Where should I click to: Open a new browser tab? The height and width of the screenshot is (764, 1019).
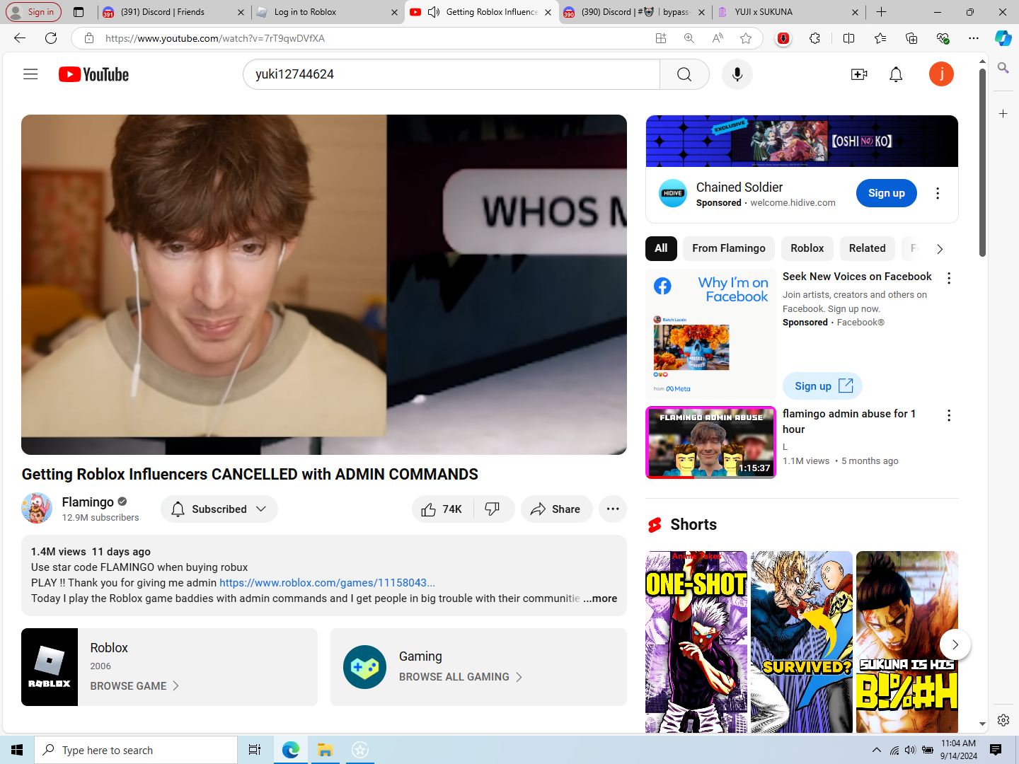point(881,12)
